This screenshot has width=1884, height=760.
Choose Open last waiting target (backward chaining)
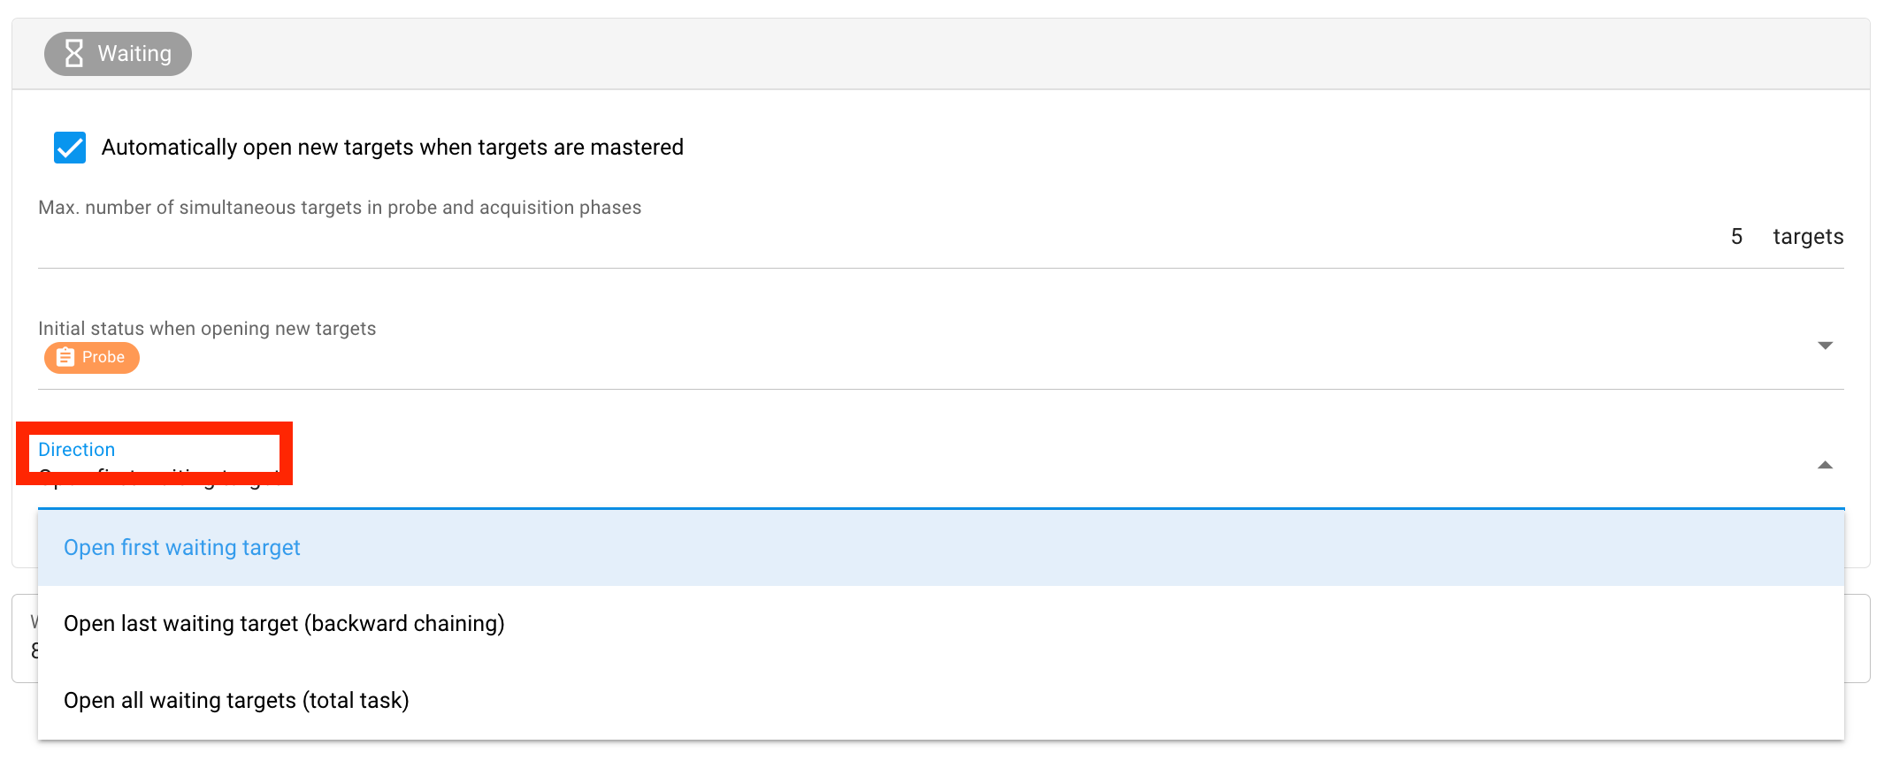pyautogui.click(x=284, y=624)
